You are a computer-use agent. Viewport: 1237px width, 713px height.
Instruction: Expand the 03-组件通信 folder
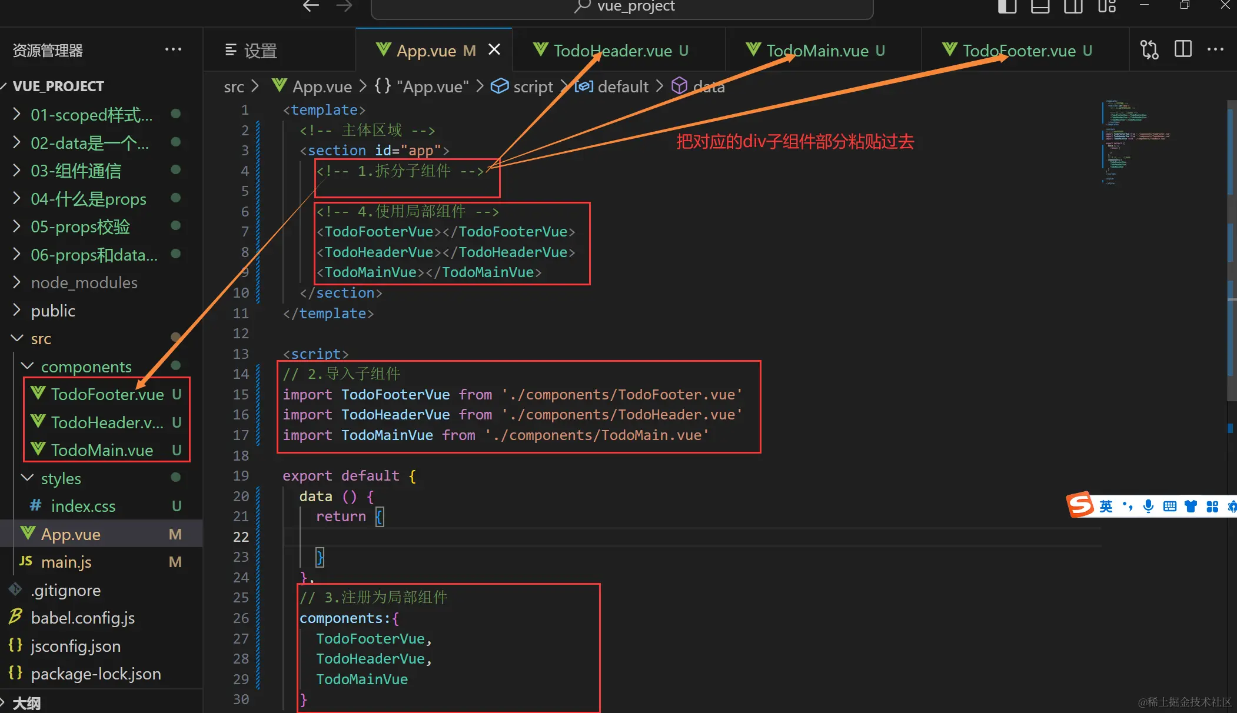click(x=101, y=171)
